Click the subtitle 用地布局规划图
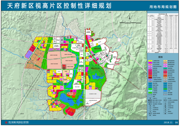The height and width of the screenshot is (126, 180). 163,7
